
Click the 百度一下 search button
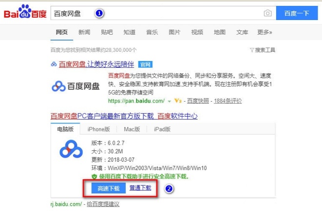click(297, 13)
